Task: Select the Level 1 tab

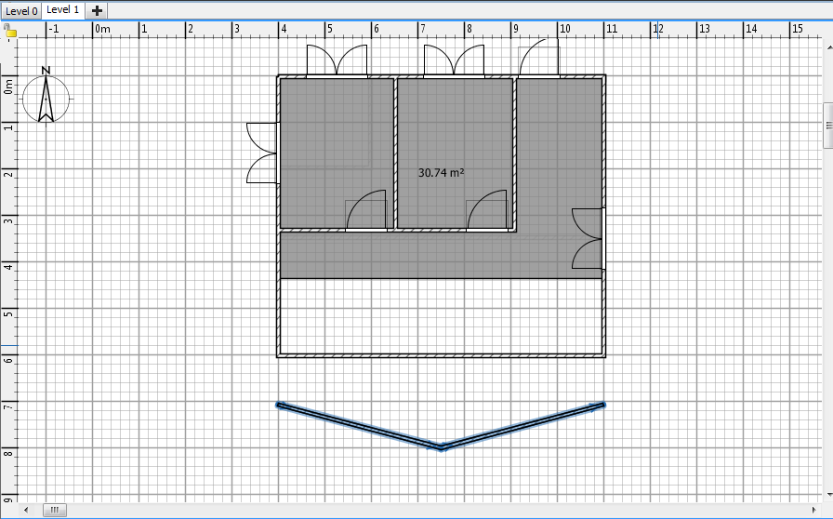Action: click(62, 9)
